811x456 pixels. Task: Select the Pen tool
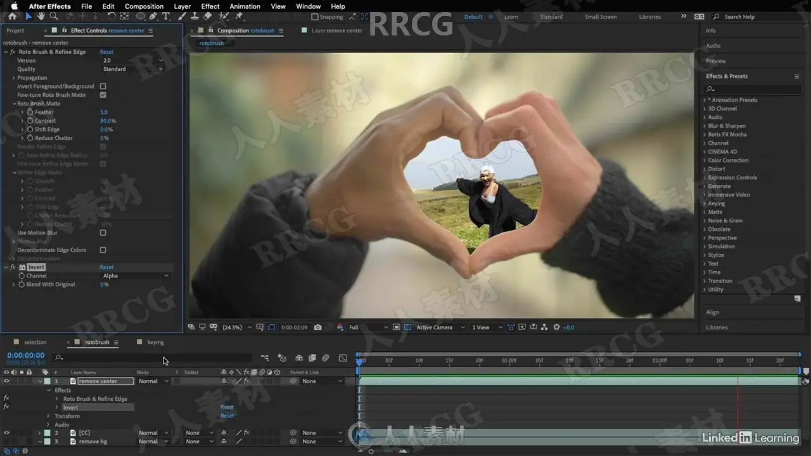[153, 16]
